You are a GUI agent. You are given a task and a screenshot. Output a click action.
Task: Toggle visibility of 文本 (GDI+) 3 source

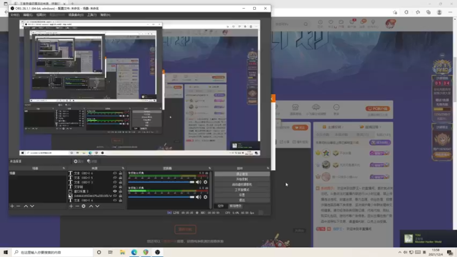(115, 182)
